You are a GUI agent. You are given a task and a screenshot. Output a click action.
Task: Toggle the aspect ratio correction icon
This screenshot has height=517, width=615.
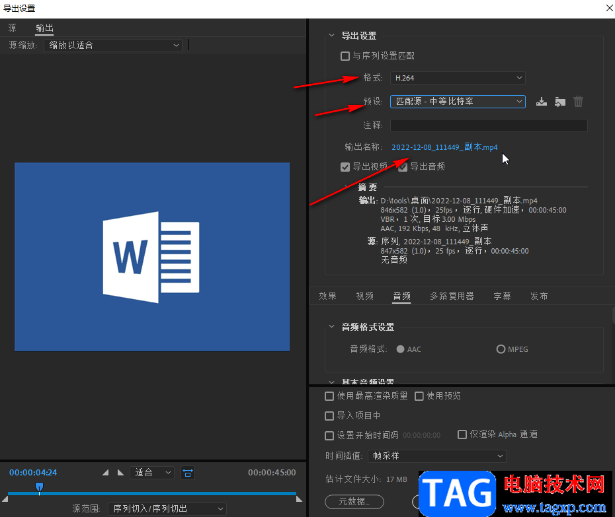[x=188, y=473]
